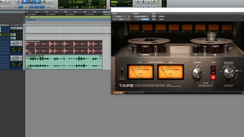This screenshot has height=137, width=244.
Task: Click the 'Tape Speed: 15 IPS' status text
Action: pos(135,92)
